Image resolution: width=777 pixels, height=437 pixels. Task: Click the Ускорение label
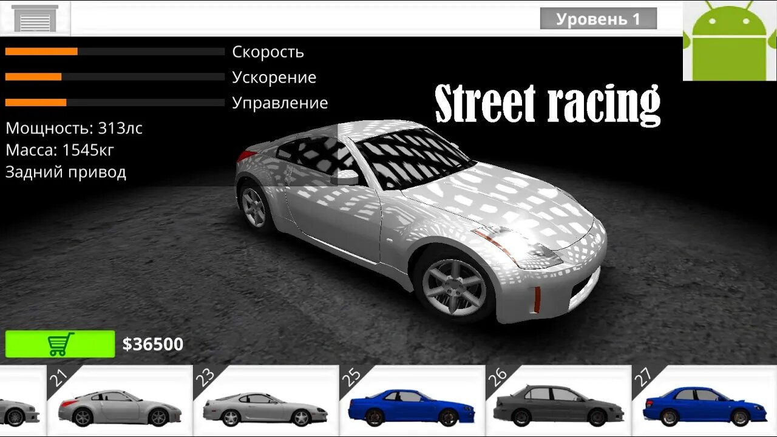pyautogui.click(x=274, y=78)
